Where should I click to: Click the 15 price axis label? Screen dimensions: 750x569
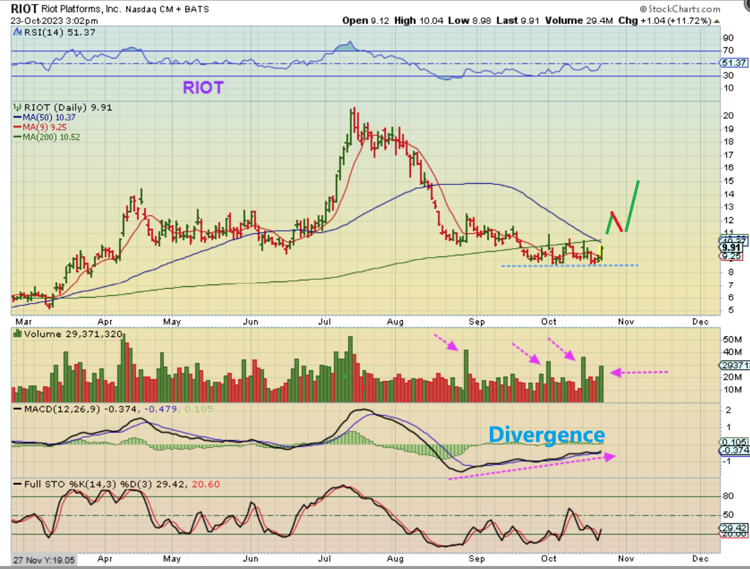coord(729,181)
